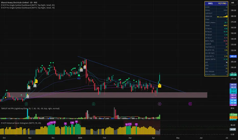The width and height of the screenshot is (238, 140).
Task: Click the Nov label on the time axis
Action: pyautogui.click(x=30, y=138)
